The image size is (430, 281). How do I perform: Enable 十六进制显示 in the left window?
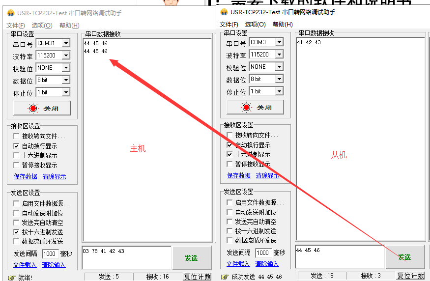(x=17, y=155)
